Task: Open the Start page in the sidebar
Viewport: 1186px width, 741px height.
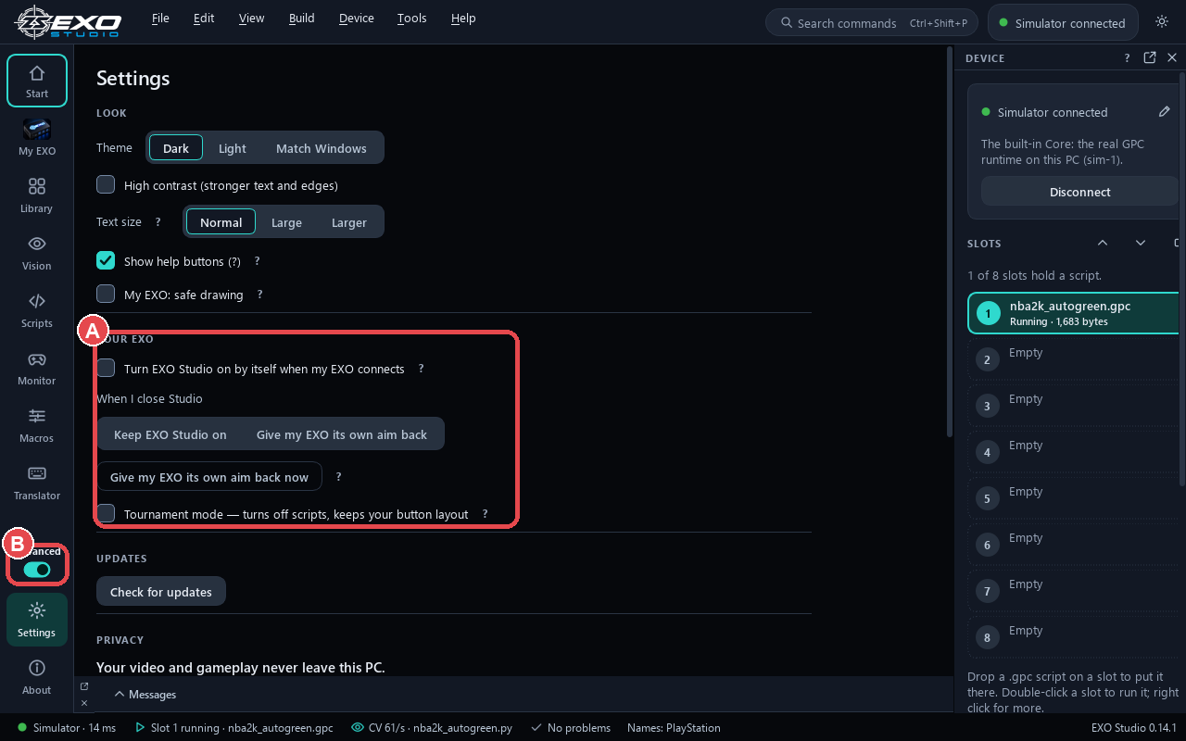Action: (x=37, y=81)
